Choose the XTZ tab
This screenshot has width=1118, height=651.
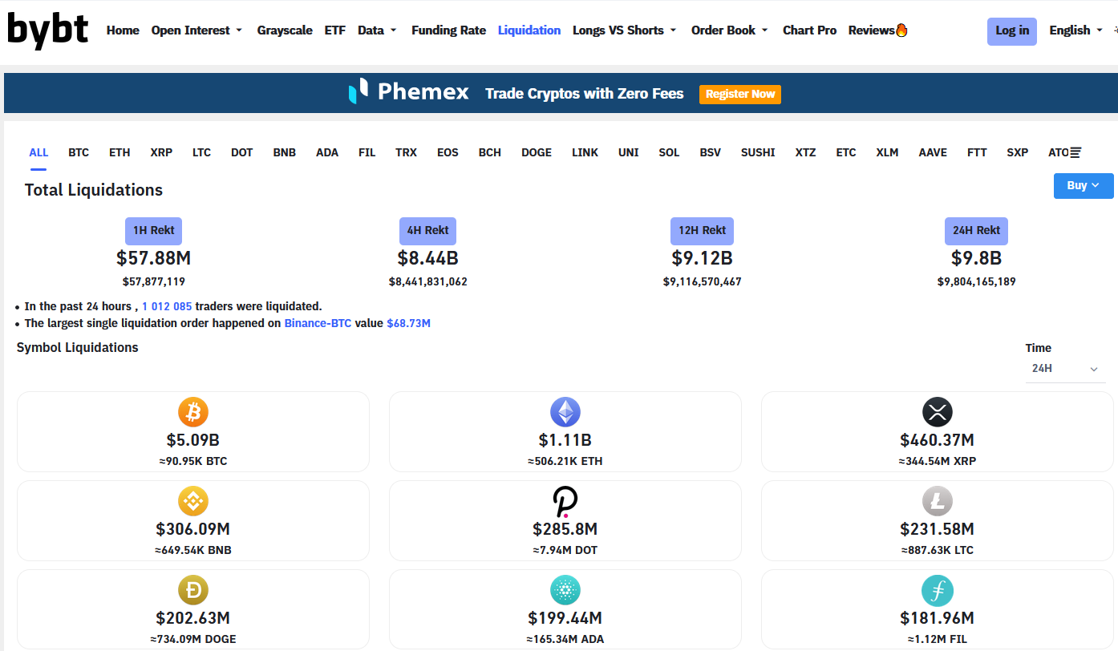pyautogui.click(x=806, y=152)
